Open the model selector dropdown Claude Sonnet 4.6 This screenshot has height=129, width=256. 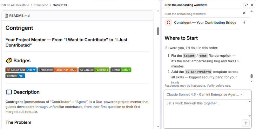point(205,95)
